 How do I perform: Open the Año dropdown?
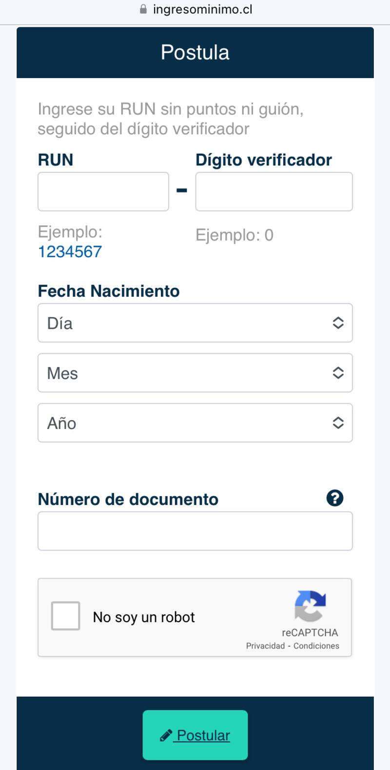195,423
